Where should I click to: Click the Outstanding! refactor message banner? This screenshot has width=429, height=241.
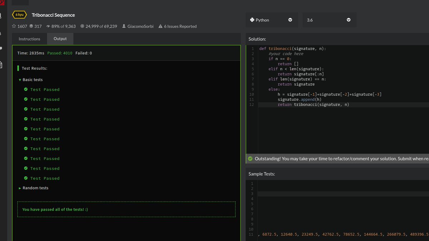point(337,159)
